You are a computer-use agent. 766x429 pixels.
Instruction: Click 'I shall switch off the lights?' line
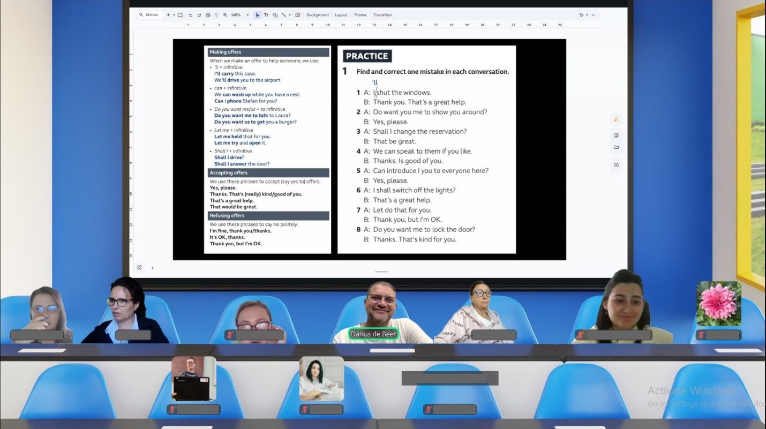click(x=415, y=190)
